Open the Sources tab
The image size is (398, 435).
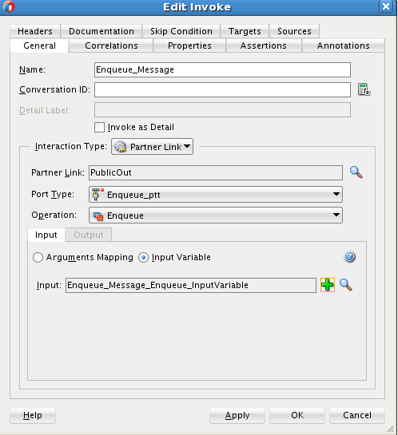coord(294,31)
